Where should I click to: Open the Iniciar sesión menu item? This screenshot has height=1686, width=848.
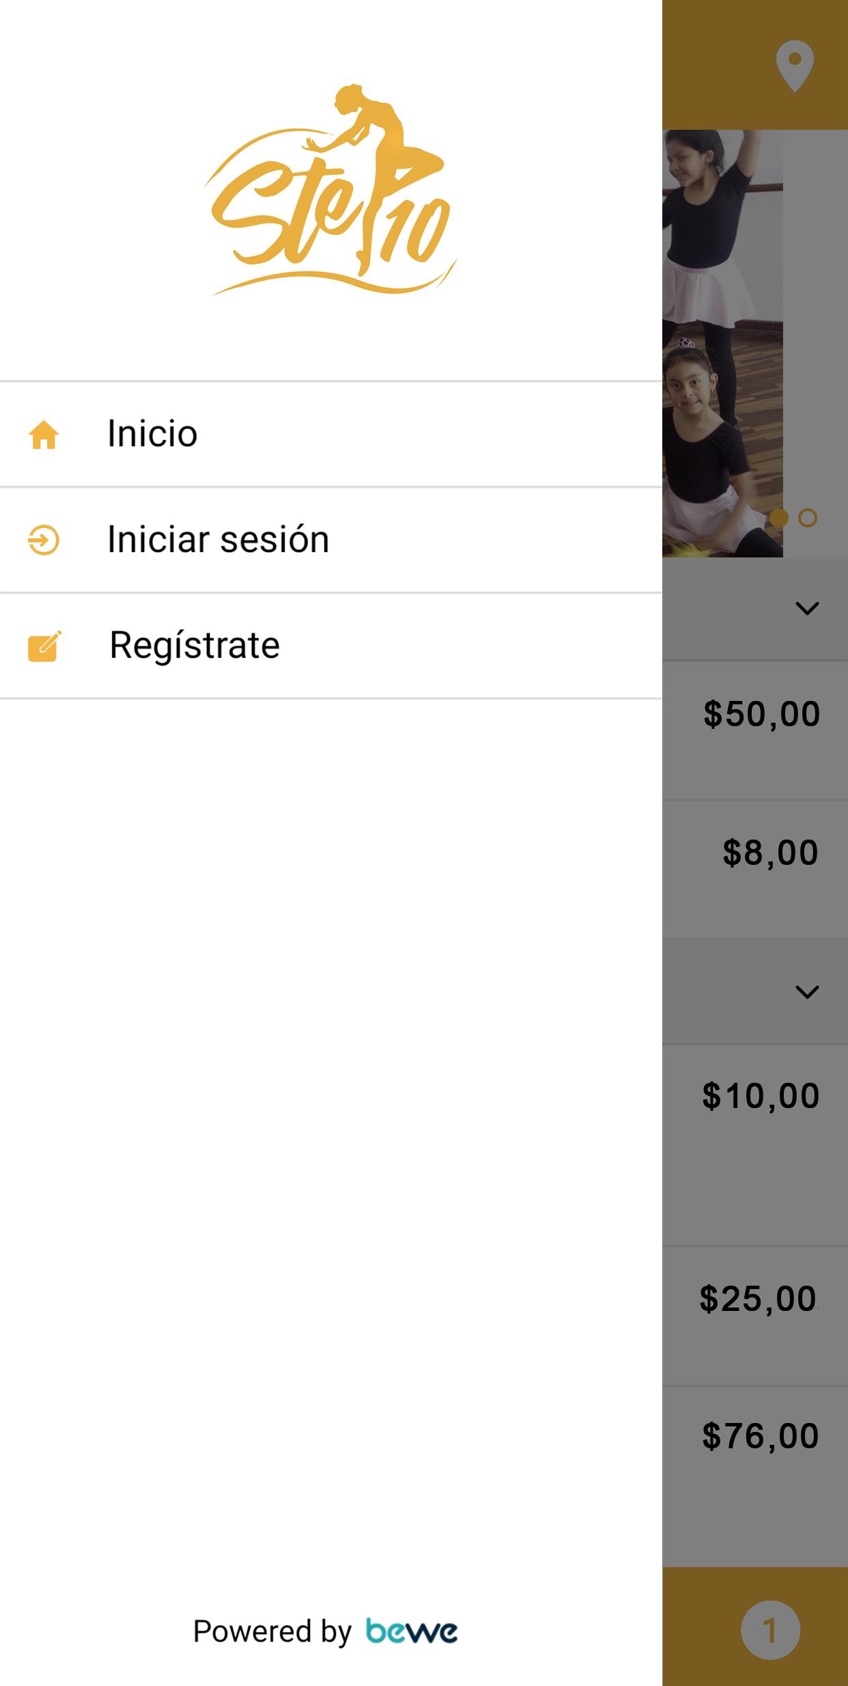(x=331, y=540)
